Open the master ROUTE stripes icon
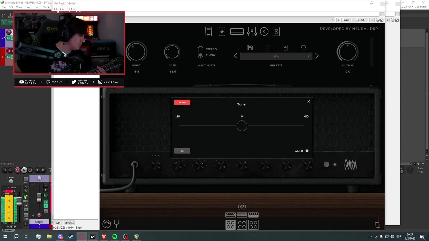The image size is (429, 241). click(26, 197)
